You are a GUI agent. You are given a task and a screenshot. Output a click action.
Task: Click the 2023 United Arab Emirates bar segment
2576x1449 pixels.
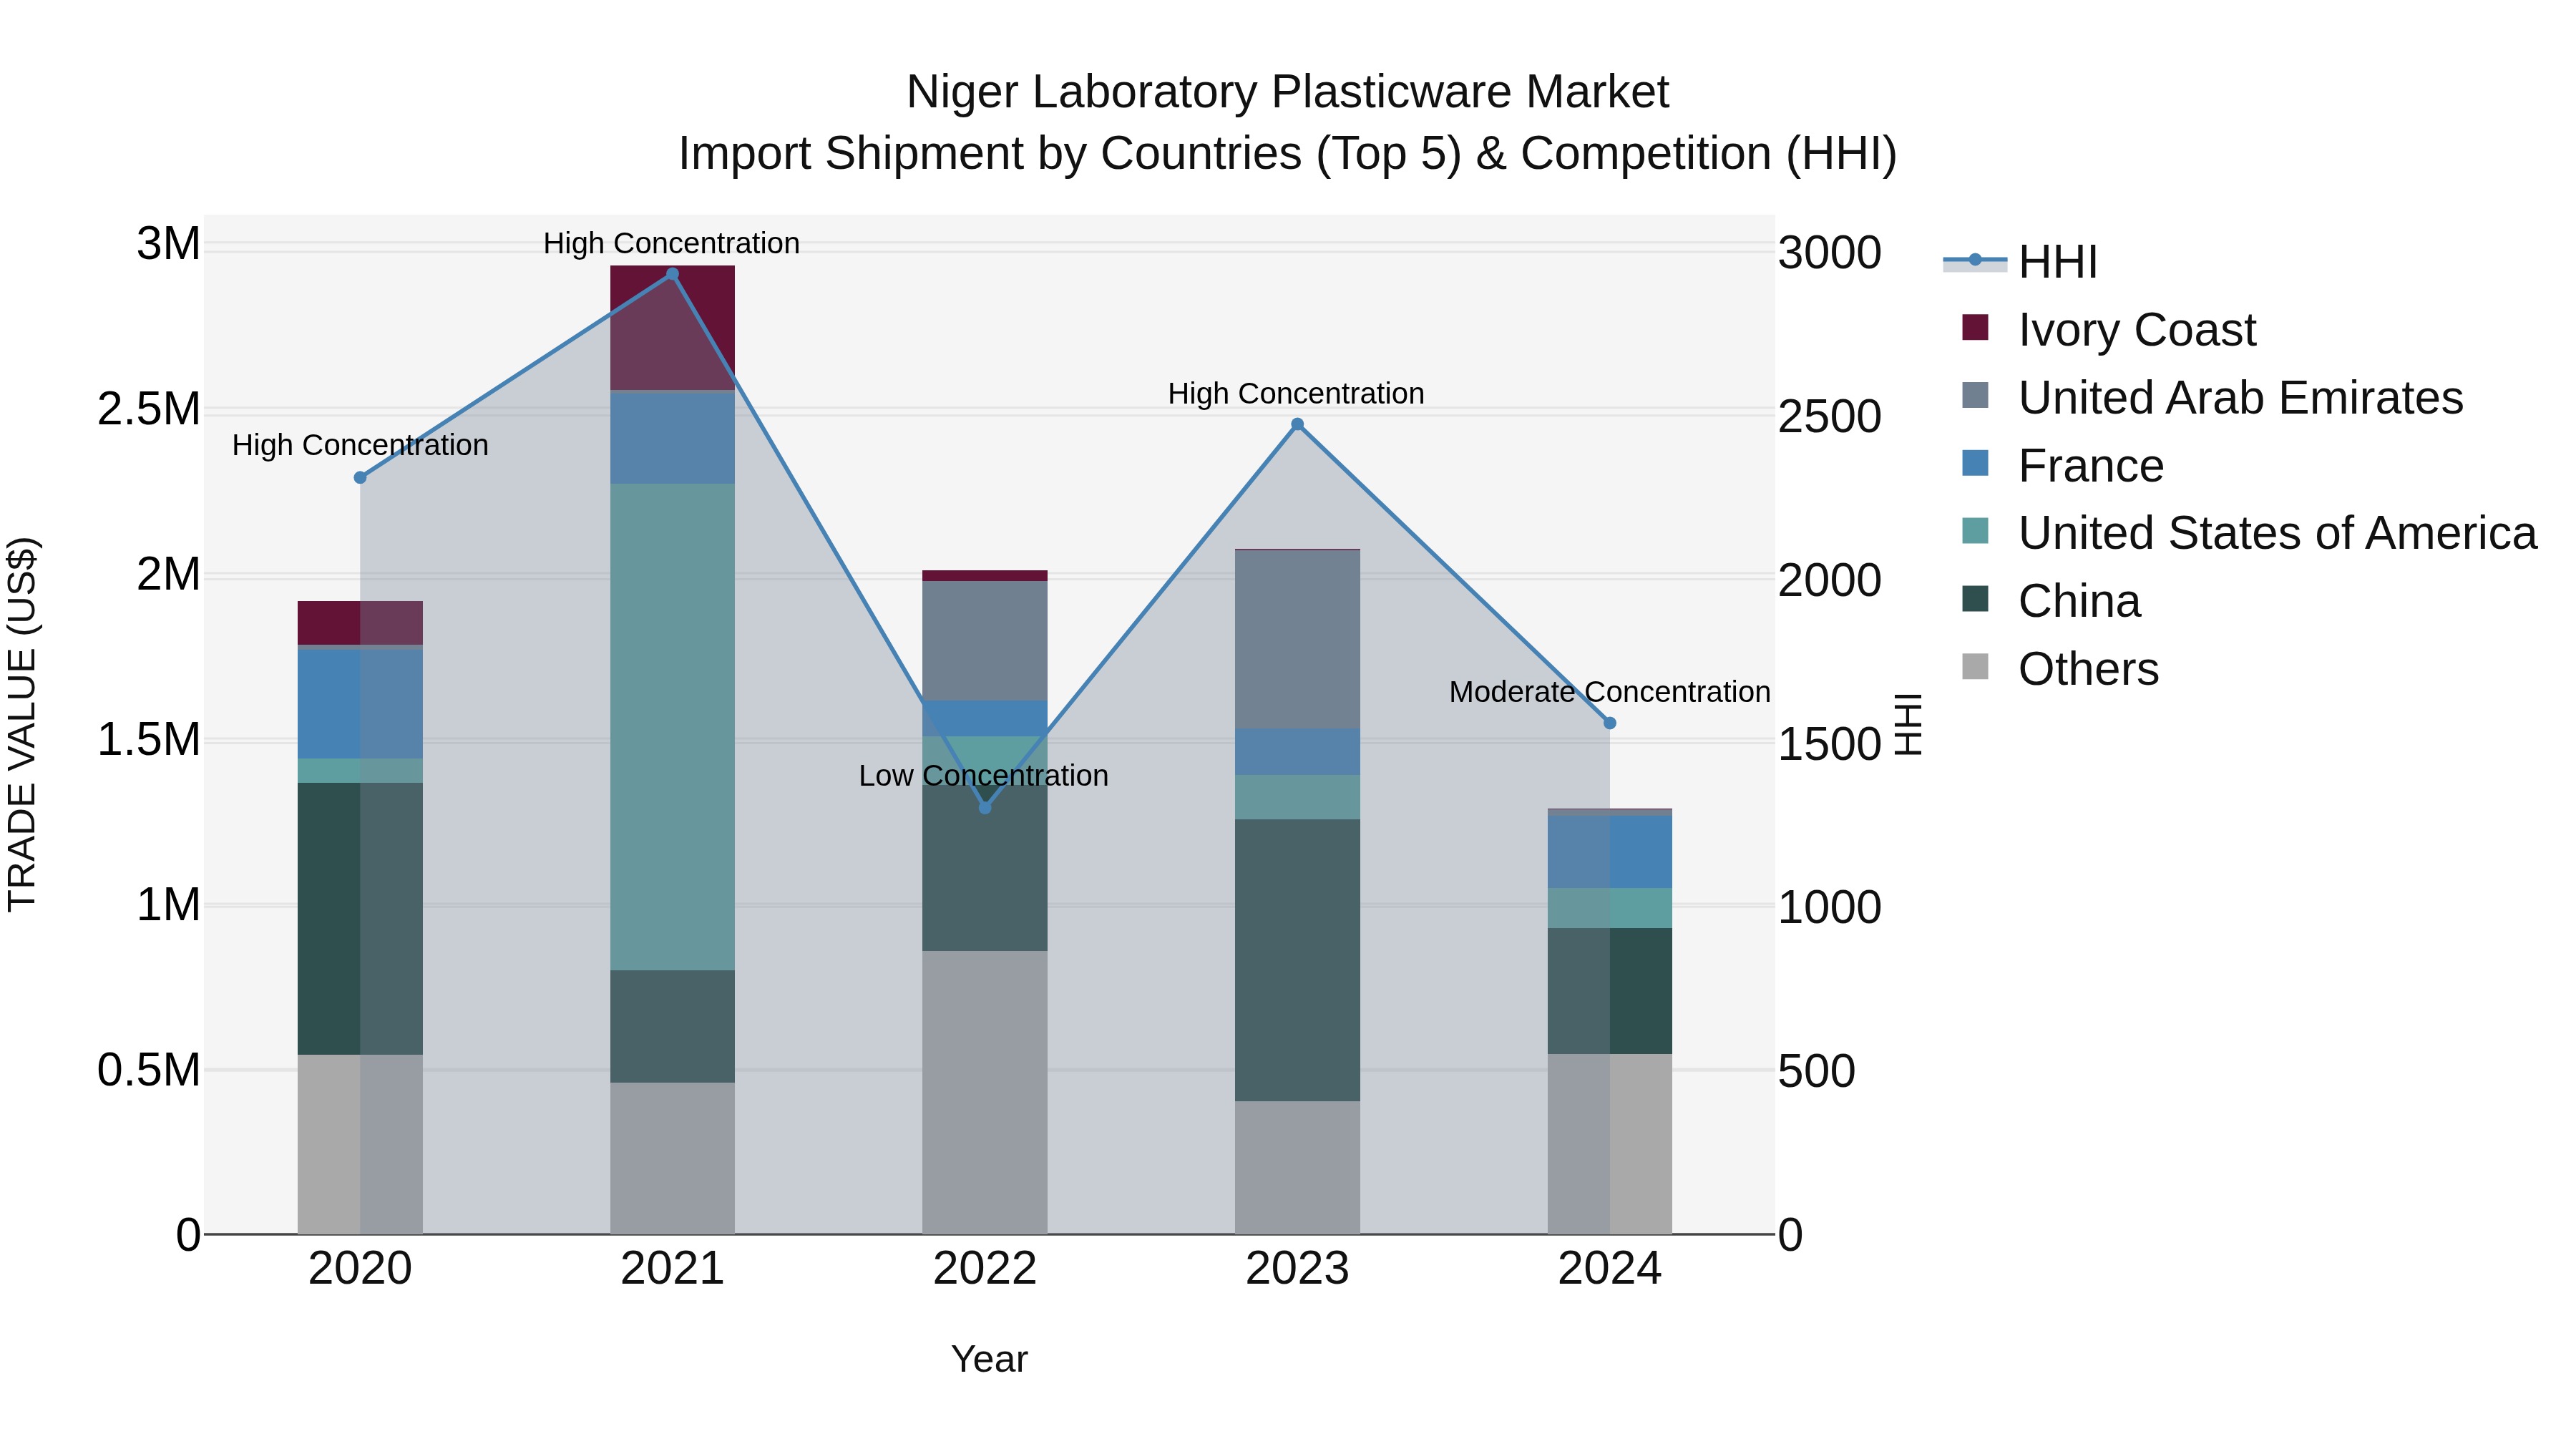(x=1298, y=640)
